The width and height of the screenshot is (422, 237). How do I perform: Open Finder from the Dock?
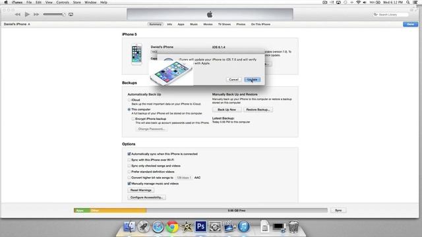(129, 226)
